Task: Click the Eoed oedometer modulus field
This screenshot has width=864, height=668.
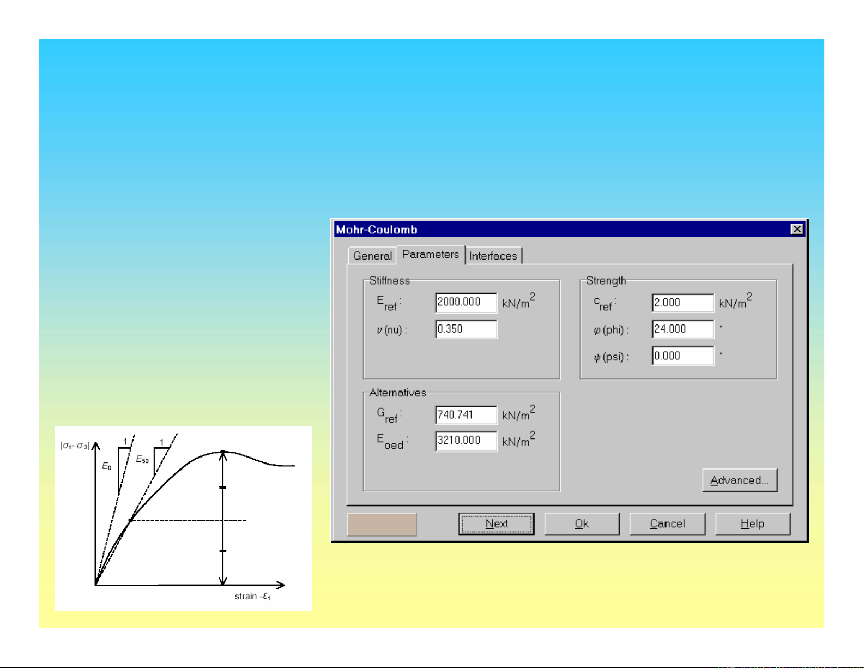Action: click(466, 441)
